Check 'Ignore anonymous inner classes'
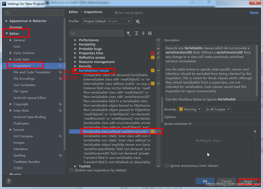 pyautogui.click(x=167, y=166)
